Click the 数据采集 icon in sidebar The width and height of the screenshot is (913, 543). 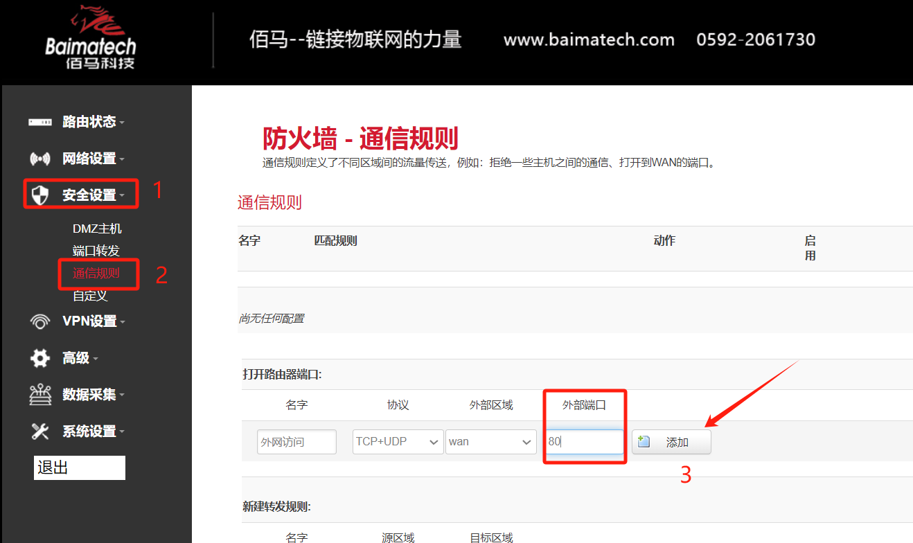(x=40, y=395)
